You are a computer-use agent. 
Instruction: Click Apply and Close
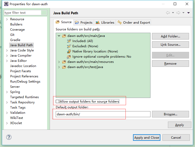pyautogui.click(x=147, y=138)
